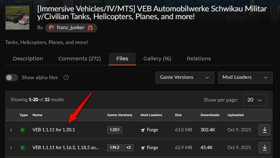Click the 1.20.1 game version tag
The image size is (280, 158).
(115, 130)
